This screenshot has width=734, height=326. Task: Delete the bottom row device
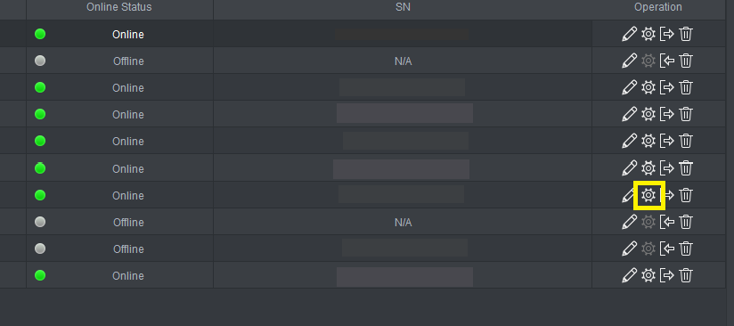686,275
